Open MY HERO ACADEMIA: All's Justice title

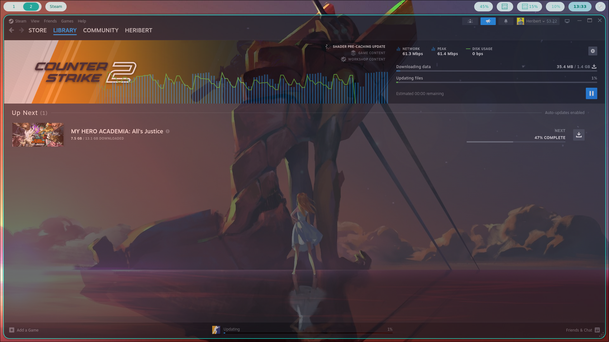pyautogui.click(x=117, y=131)
